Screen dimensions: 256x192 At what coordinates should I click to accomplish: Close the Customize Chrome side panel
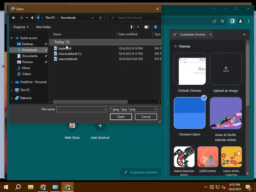pyautogui.click(x=244, y=34)
